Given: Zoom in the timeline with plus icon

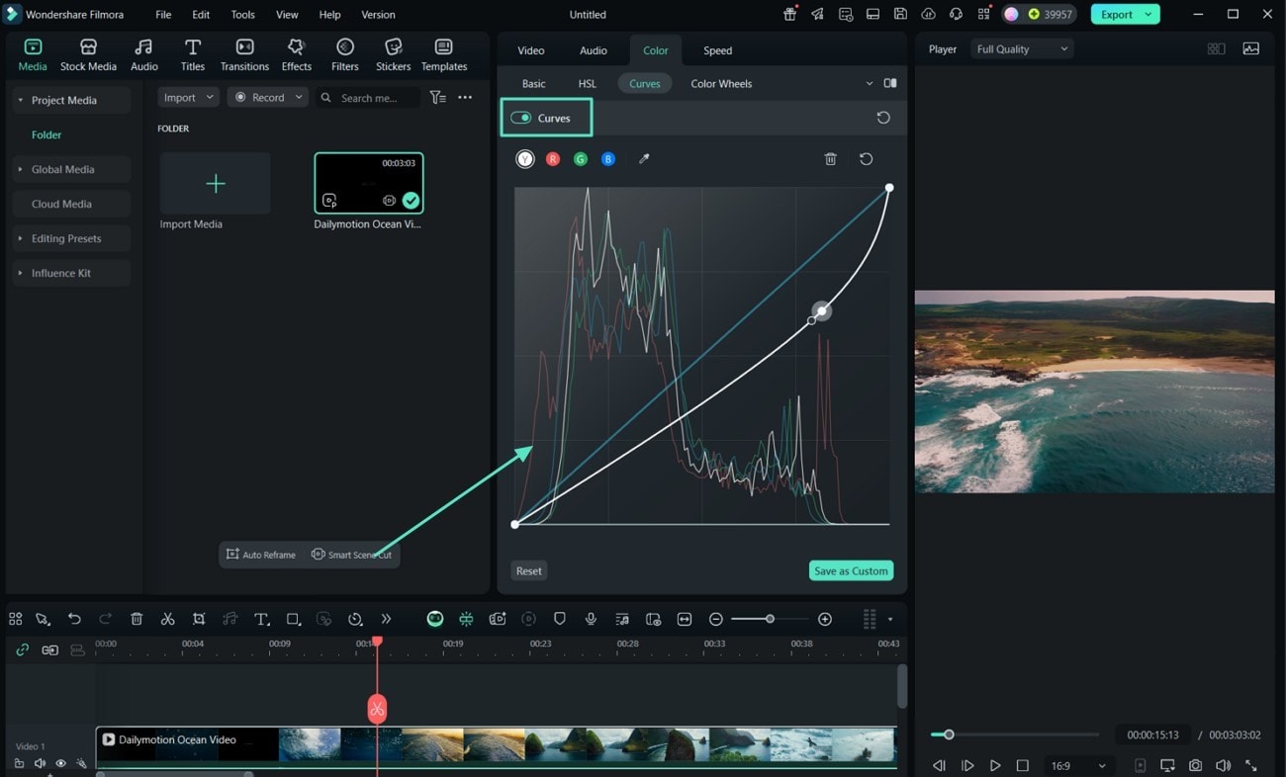Looking at the screenshot, I should point(825,619).
